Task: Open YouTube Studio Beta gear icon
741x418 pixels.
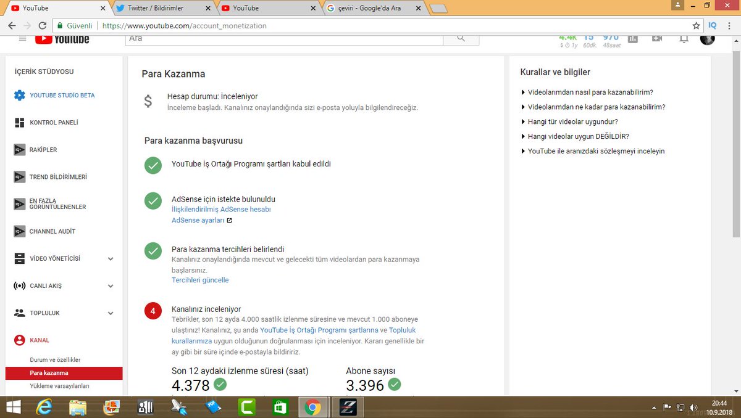Action: [x=19, y=96]
